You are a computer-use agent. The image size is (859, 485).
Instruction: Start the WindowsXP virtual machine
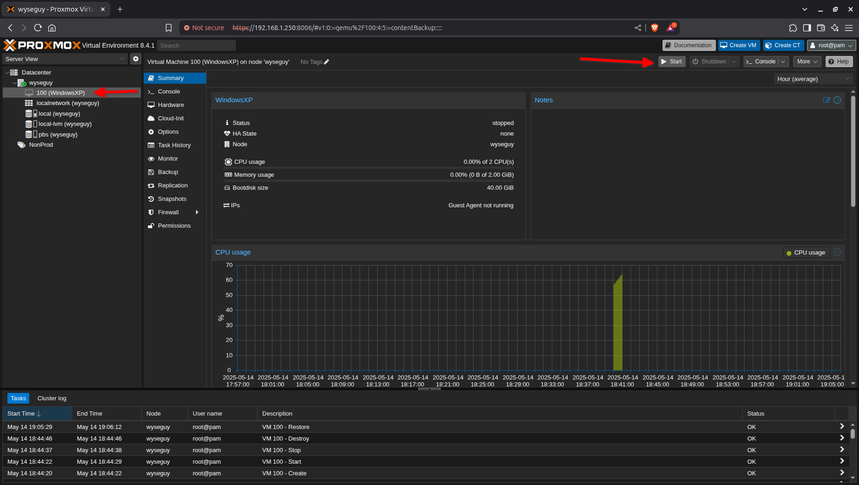coord(672,62)
